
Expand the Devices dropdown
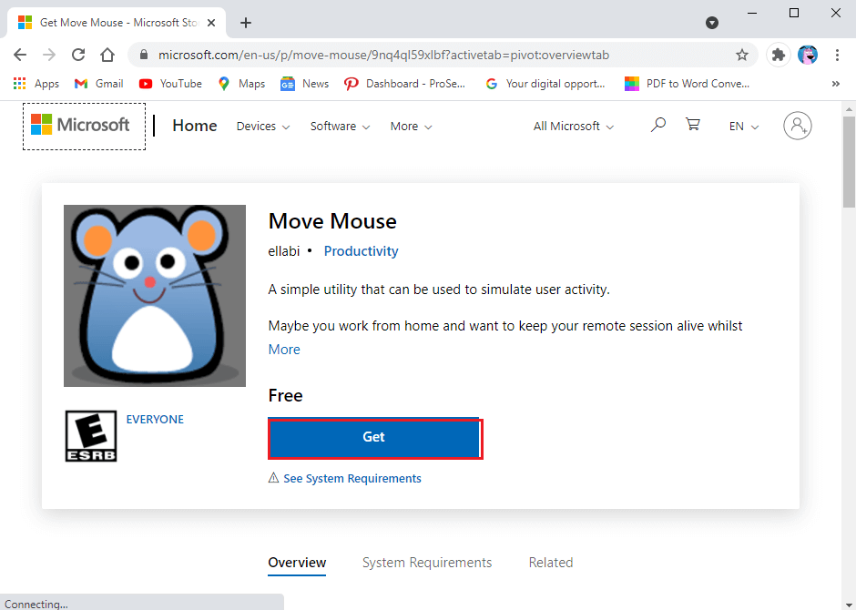262,126
